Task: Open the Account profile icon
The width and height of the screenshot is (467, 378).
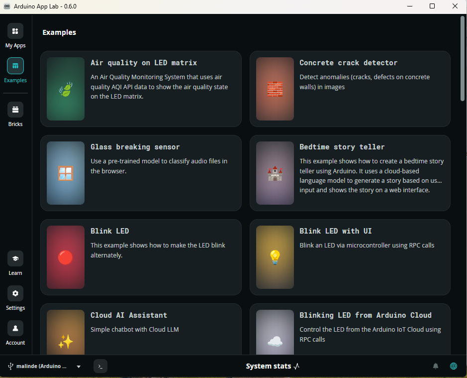Action: [15, 329]
